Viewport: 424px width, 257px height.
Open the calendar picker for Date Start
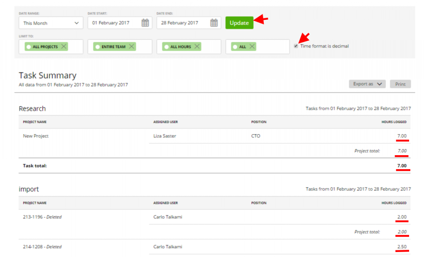[145, 23]
